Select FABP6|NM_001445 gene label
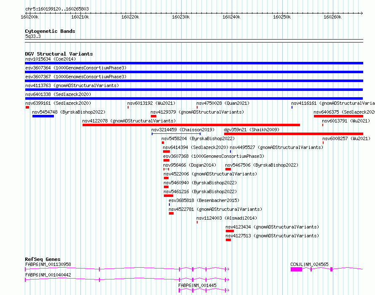Viewport: 375px width, 295px height. pos(197,285)
